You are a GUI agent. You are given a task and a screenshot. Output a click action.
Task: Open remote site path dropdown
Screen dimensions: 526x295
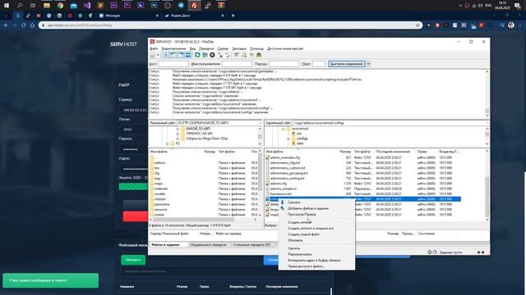[487, 123]
